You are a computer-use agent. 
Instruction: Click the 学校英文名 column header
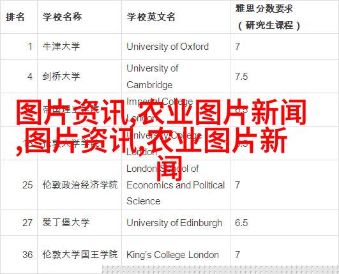pyautogui.click(x=151, y=17)
